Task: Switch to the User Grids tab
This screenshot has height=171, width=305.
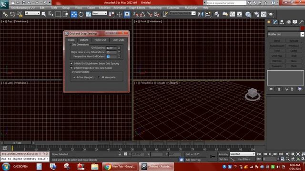Action: 118,40
